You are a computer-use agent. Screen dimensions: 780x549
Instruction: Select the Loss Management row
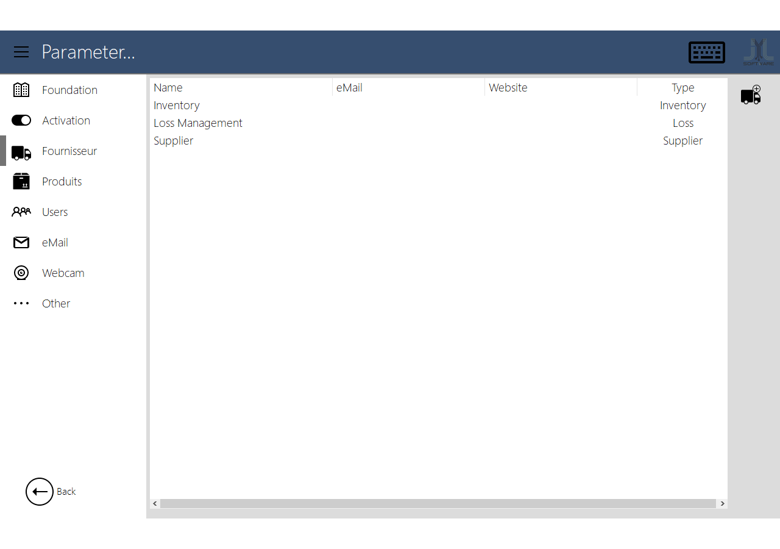coord(198,123)
